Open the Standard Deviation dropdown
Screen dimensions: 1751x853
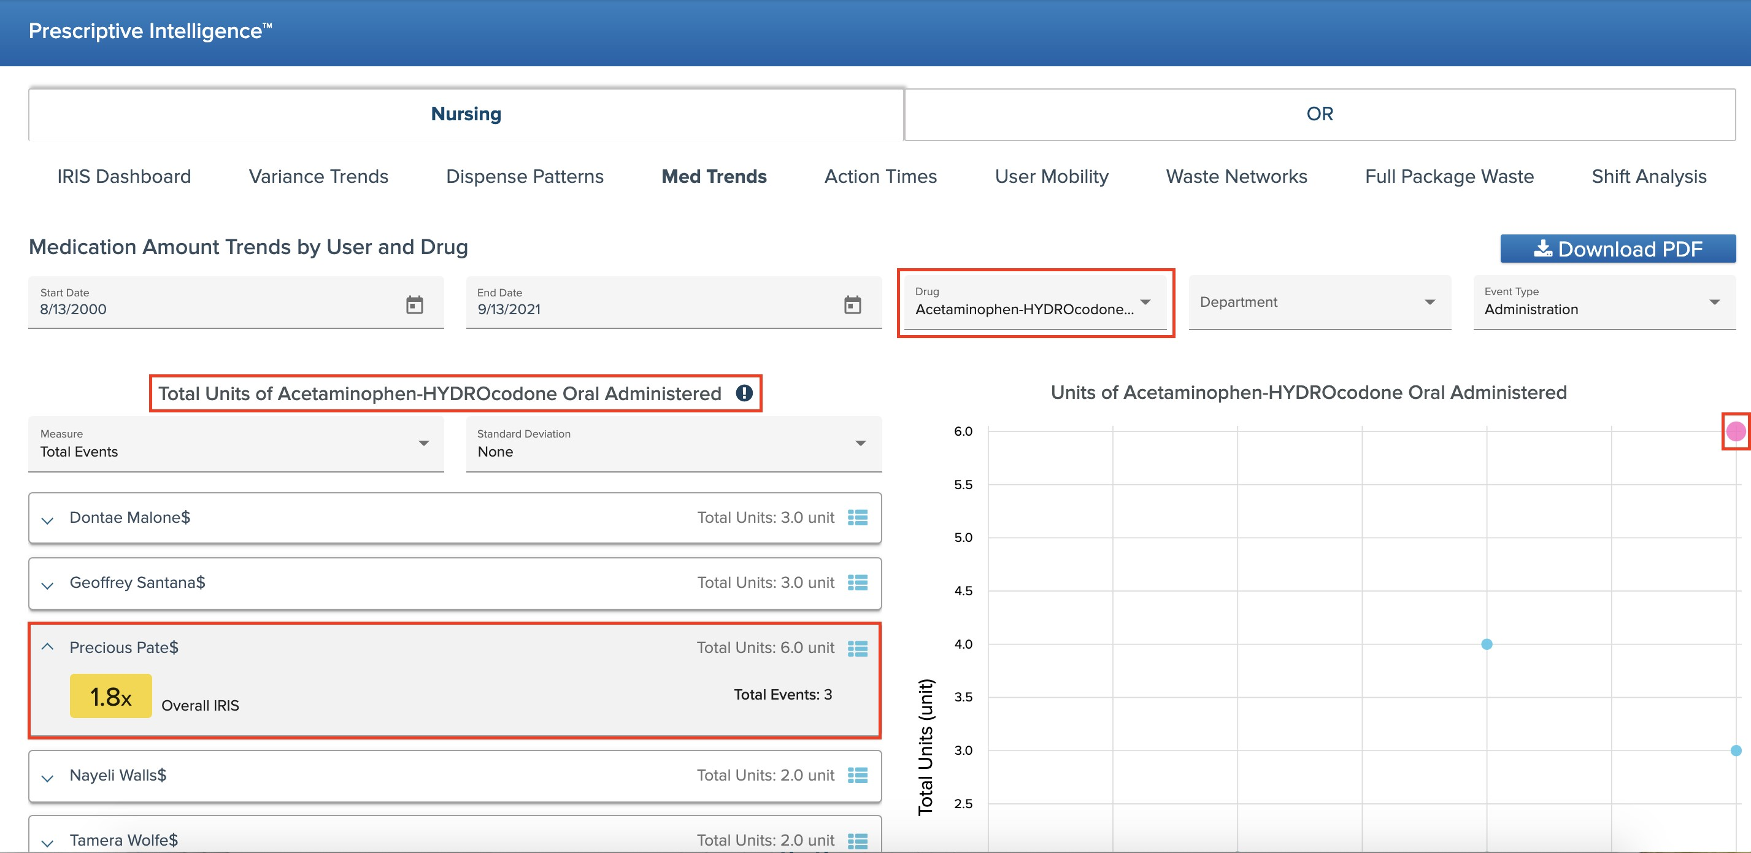(x=673, y=444)
